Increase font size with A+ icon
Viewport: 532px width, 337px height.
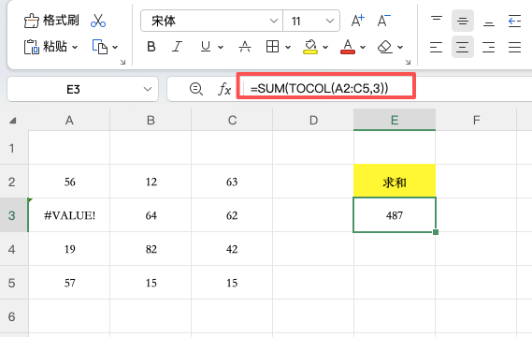[x=357, y=21]
